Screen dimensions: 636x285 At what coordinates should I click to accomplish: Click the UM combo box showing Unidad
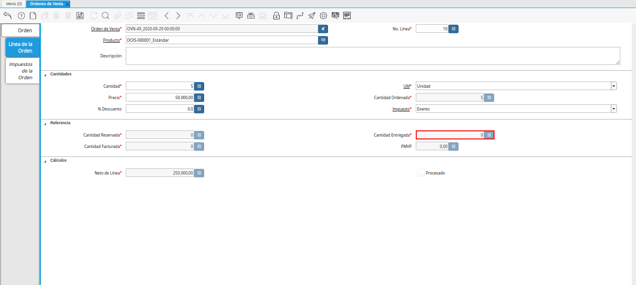tap(513, 86)
